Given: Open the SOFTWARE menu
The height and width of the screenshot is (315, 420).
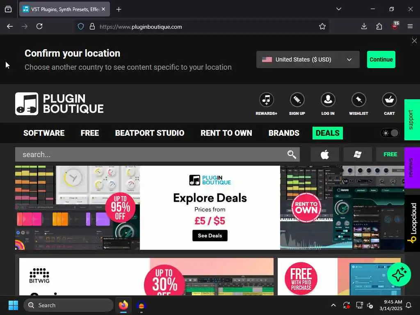Looking at the screenshot, I should click(x=44, y=133).
